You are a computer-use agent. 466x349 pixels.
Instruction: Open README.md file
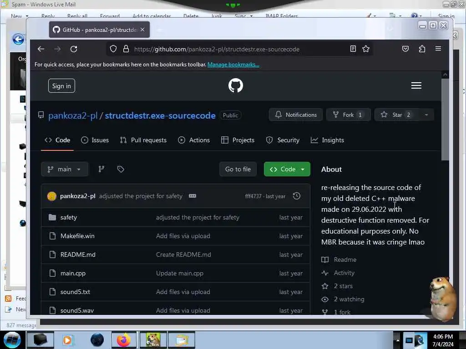[x=78, y=254]
